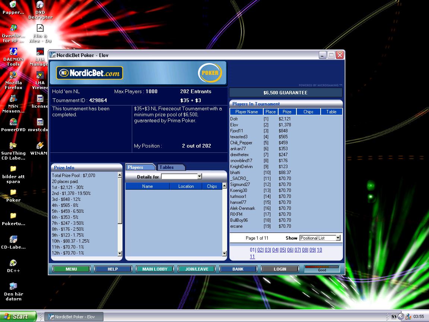Click the language indicator in taskbar
429x322 pixels.
[x=394, y=316]
